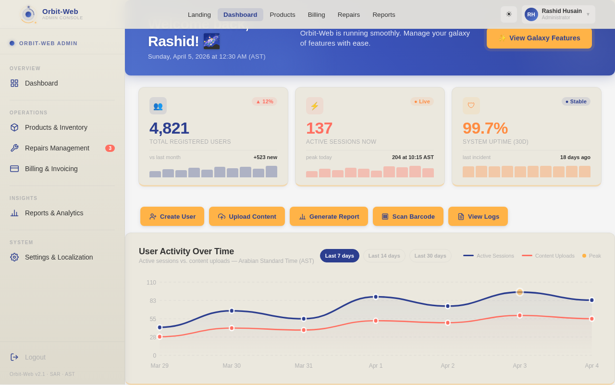Click the Settings & Localization gear icon

14,257
